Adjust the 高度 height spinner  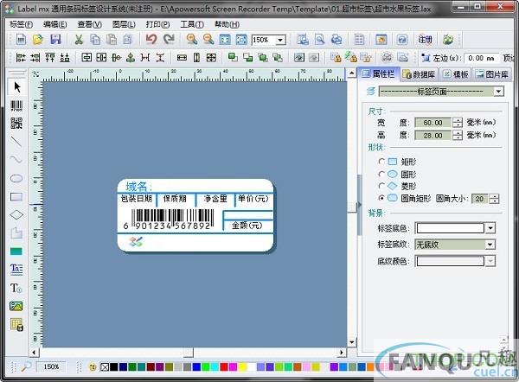[x=458, y=136]
